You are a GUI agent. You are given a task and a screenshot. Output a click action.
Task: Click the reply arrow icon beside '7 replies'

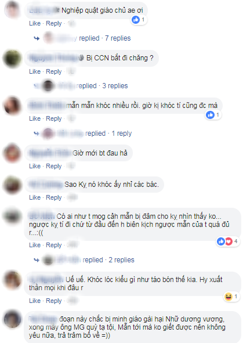point(37,38)
